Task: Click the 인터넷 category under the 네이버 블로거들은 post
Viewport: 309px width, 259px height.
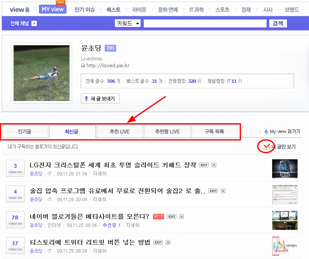Action: tap(54, 225)
